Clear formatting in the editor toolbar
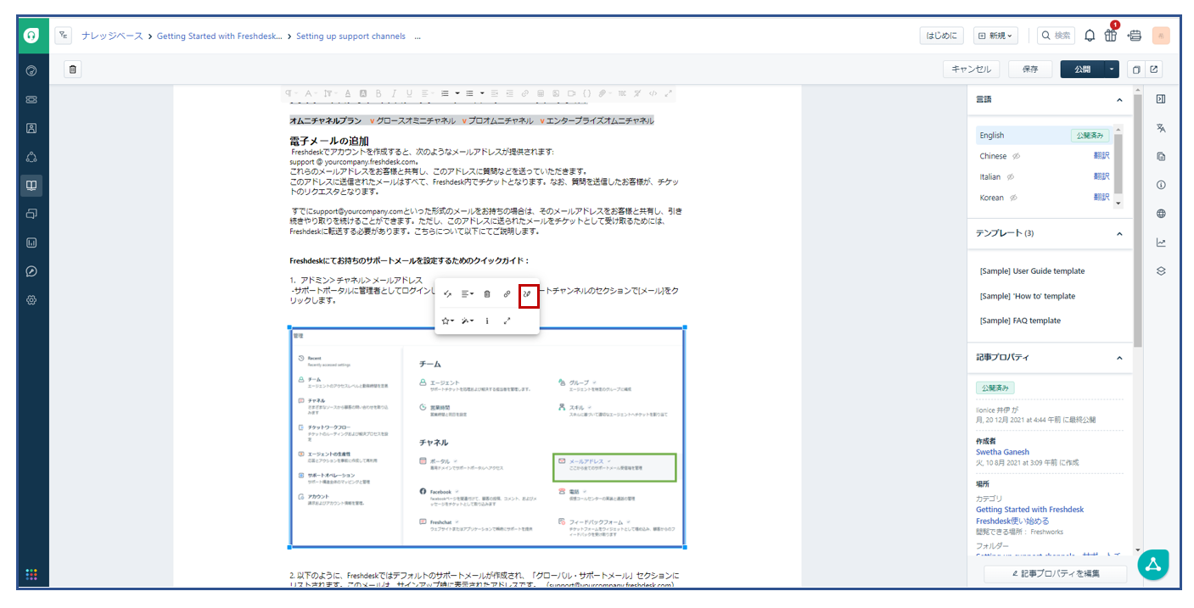 coord(637,93)
